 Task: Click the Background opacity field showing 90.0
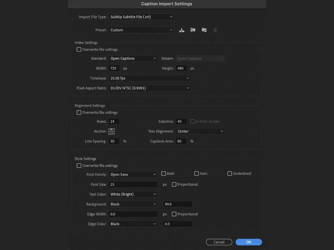coord(177,204)
